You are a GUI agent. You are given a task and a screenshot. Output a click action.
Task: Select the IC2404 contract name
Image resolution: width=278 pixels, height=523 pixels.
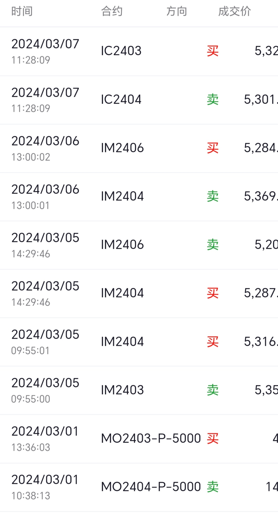click(x=121, y=99)
